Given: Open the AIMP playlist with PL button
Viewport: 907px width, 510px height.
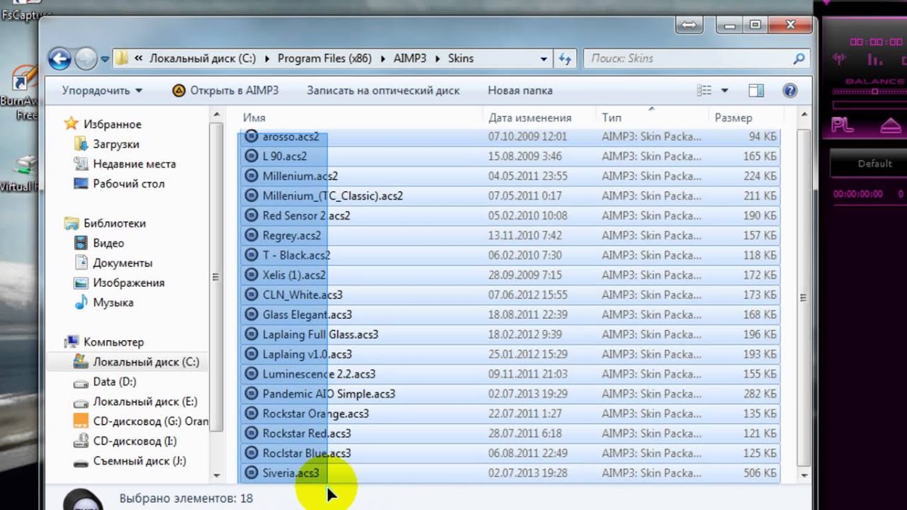Looking at the screenshot, I should [x=843, y=126].
